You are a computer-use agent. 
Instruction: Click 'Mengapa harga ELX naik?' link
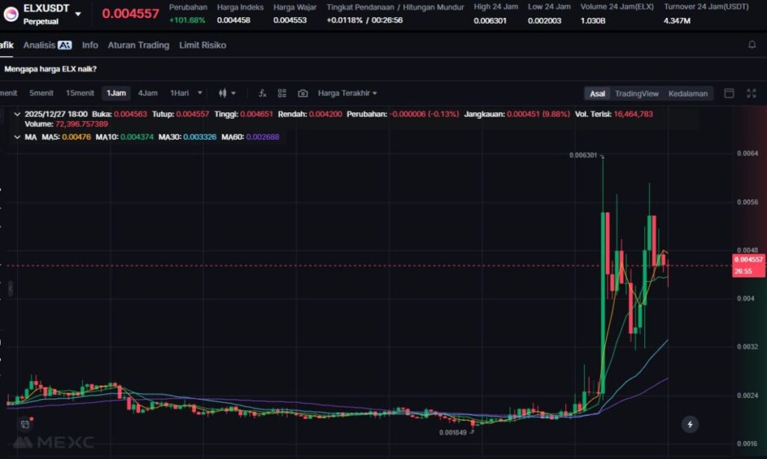click(x=50, y=69)
